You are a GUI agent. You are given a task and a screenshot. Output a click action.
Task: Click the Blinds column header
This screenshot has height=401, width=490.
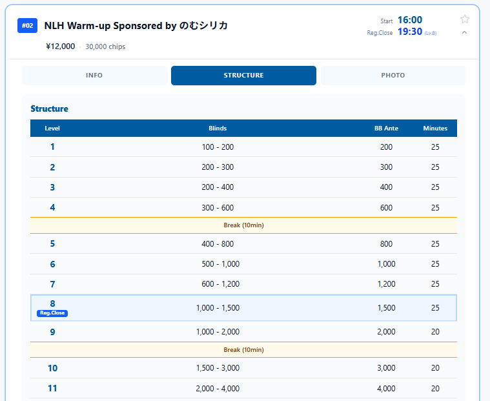(x=218, y=129)
